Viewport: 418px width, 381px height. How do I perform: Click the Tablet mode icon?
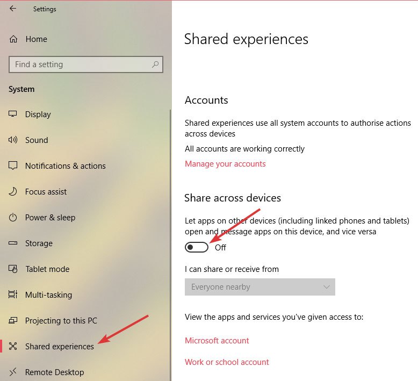click(x=13, y=269)
